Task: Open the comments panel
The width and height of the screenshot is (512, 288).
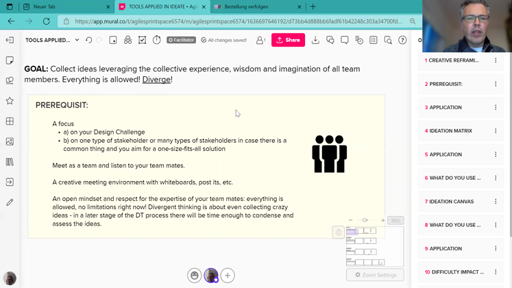Action: tap(345, 40)
